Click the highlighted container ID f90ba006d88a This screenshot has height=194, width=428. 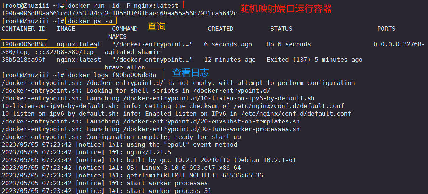tap(24, 44)
